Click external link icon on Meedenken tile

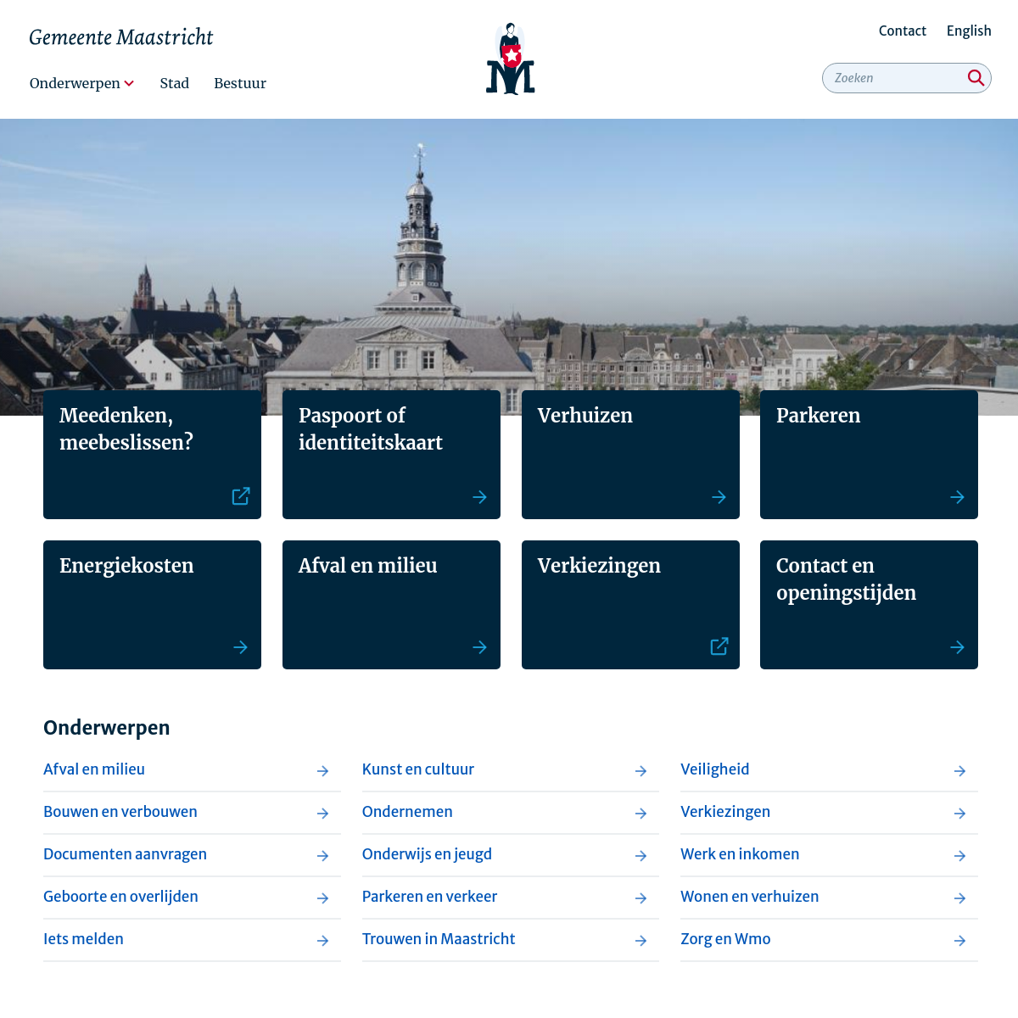pos(241,496)
